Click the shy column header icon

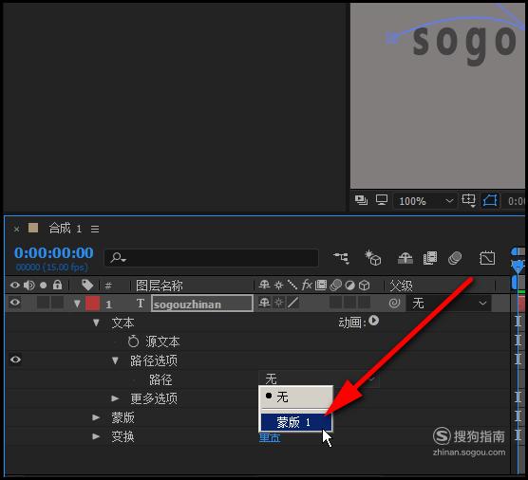[x=264, y=285]
